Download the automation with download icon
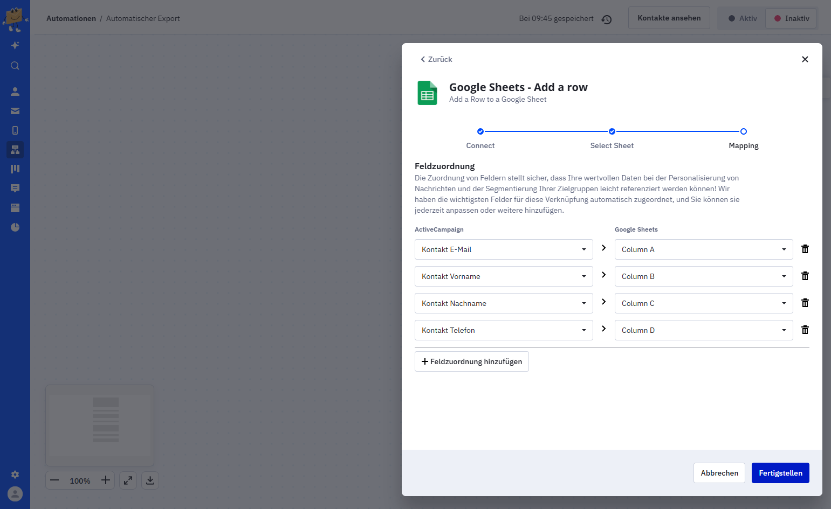 (150, 480)
